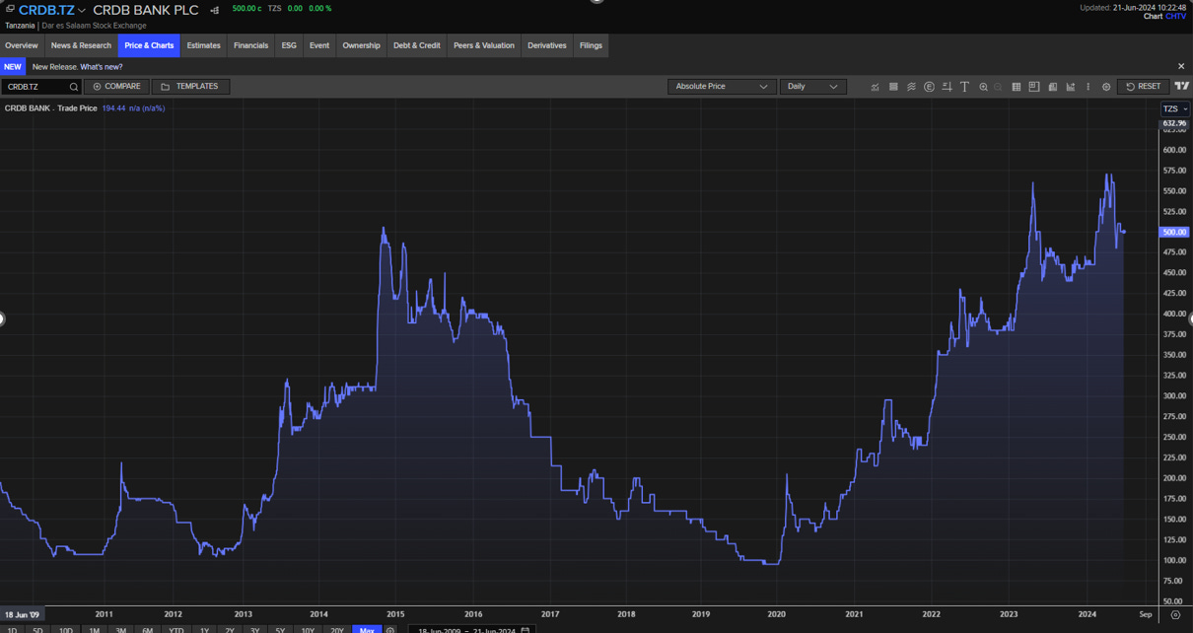Click the CRDB.TZ symbol search field
This screenshot has width=1193, height=633.
tap(41, 87)
